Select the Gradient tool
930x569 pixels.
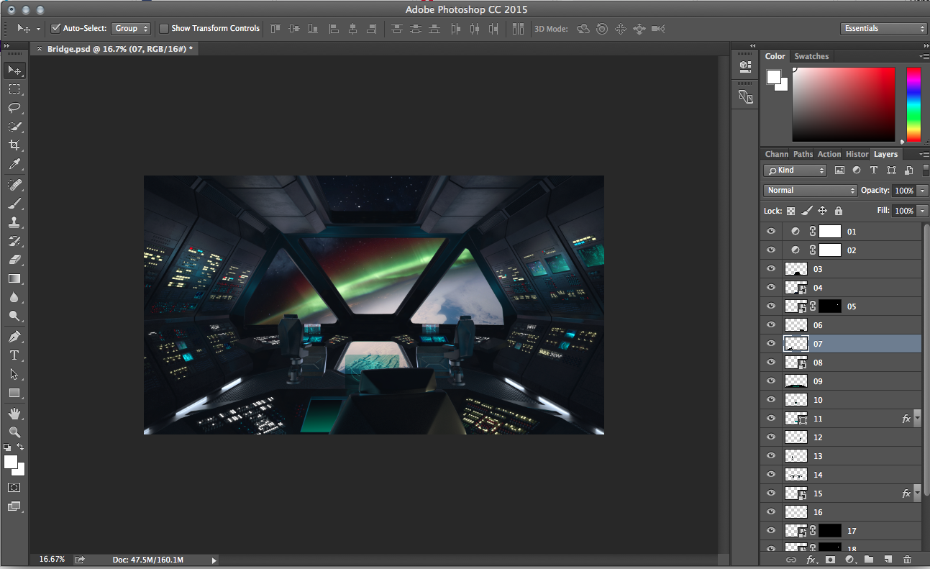15,278
